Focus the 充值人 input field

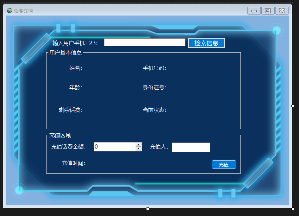pos(191,147)
